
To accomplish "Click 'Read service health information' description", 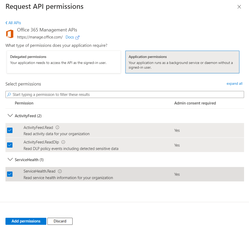I will [68, 178].
